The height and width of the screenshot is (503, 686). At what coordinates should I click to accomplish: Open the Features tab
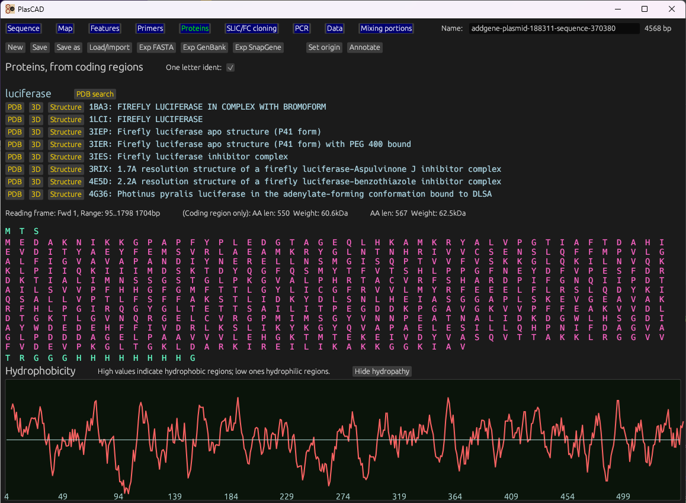point(105,28)
